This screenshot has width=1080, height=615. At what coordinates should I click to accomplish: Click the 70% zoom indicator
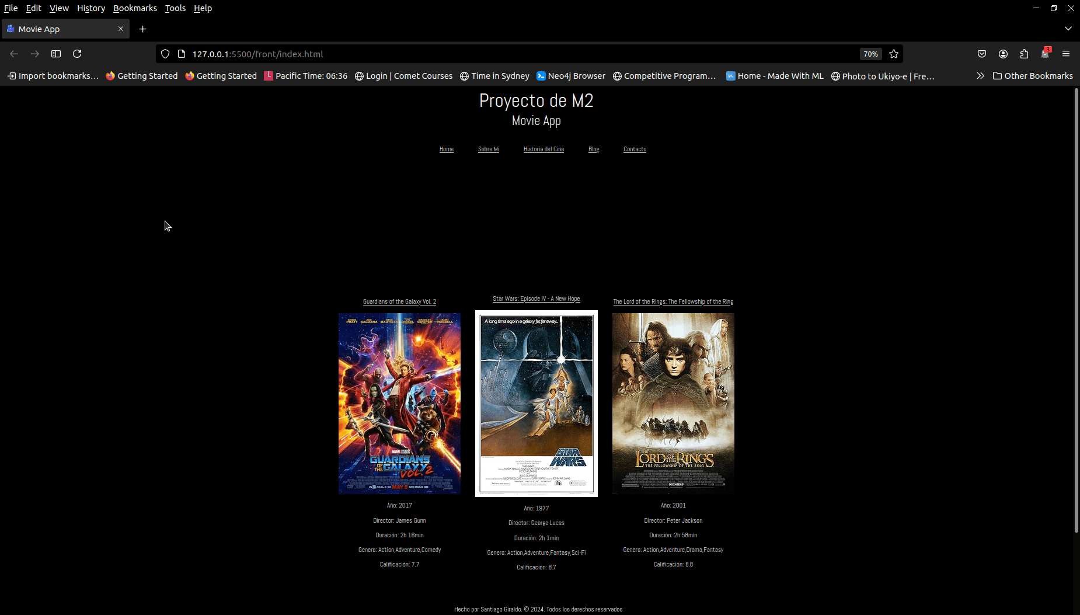click(870, 54)
